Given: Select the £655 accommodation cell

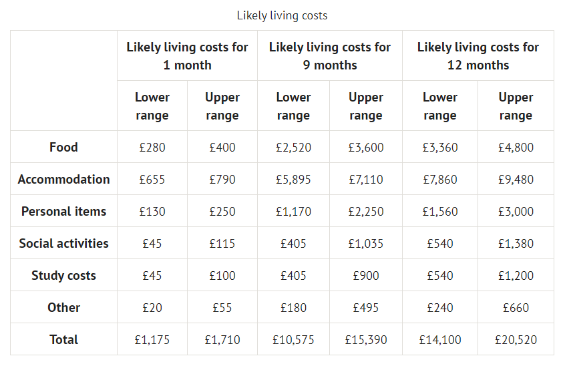Looking at the screenshot, I should point(152,179).
